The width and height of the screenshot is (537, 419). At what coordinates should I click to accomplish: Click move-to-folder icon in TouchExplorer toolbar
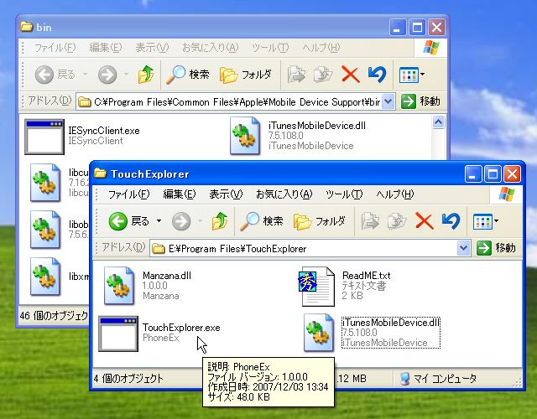(370, 221)
